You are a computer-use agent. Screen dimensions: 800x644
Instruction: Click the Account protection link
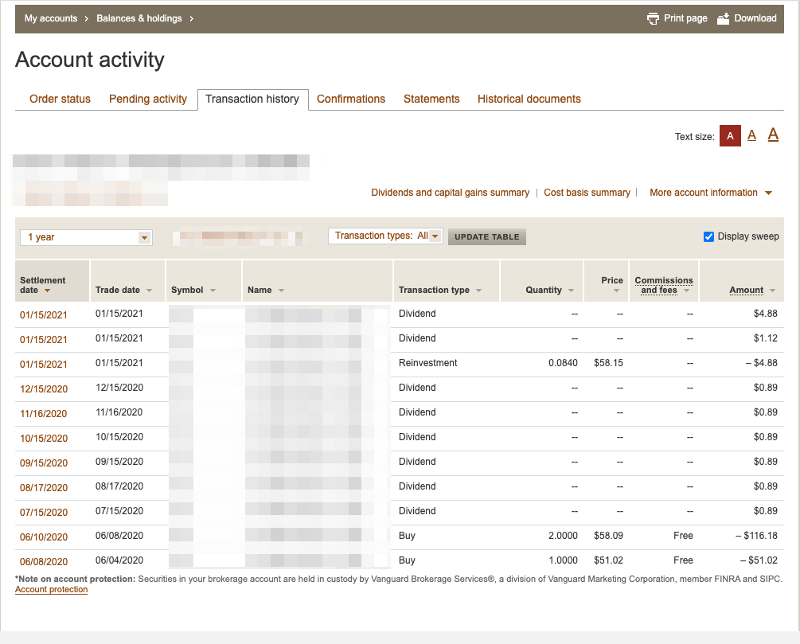(51, 590)
